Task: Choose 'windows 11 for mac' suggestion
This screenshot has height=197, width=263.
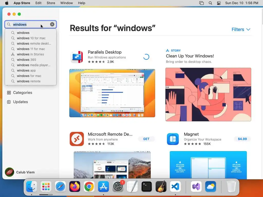Action: (31, 49)
